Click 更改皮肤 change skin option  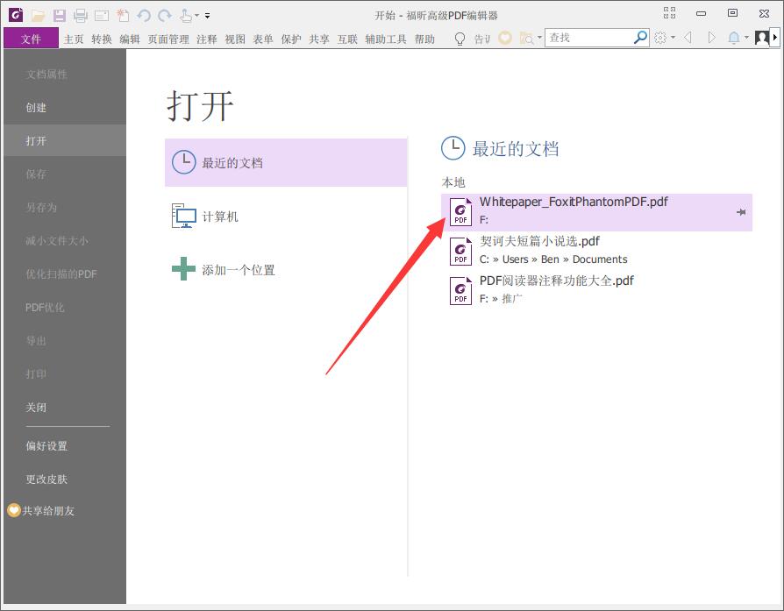(65, 479)
